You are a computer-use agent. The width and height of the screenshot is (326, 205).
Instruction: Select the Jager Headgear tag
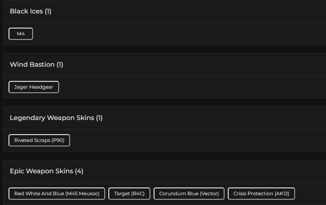[34, 87]
